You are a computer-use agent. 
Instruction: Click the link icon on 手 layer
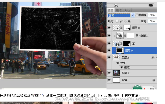pyautogui.click(x=122, y=43)
